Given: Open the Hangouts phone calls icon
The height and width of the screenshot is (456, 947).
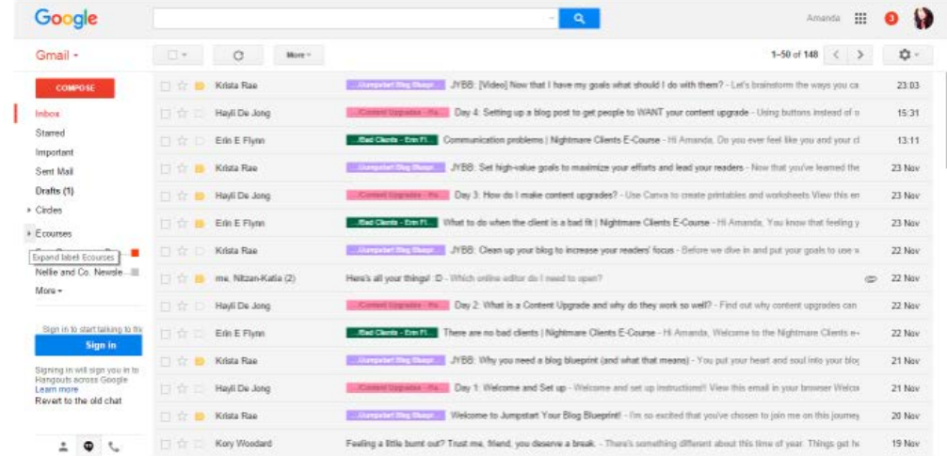Looking at the screenshot, I should point(114,447).
